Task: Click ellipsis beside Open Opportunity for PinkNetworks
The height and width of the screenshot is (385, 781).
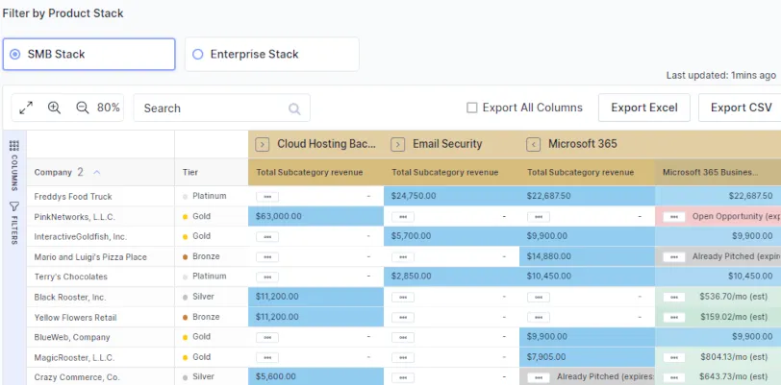Action: pyautogui.click(x=674, y=217)
